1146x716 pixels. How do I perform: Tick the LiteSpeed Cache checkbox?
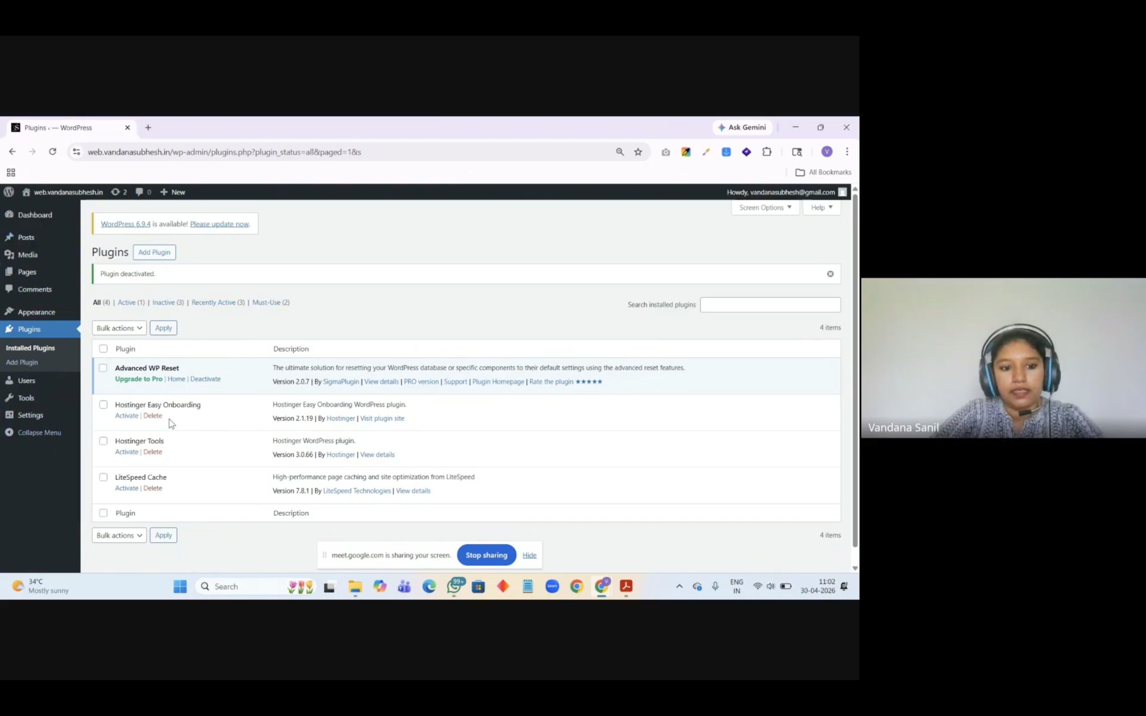coord(103,477)
